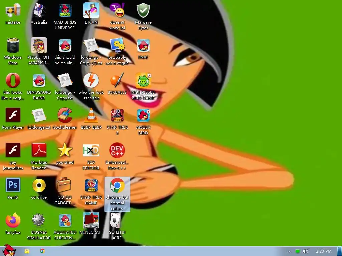Launch STAR TREK 3 game icon
Image resolution: width=342 pixels, height=256 pixels.
[117, 115]
